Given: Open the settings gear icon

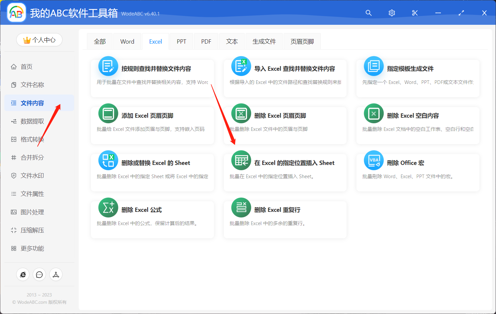Looking at the screenshot, I should pyautogui.click(x=392, y=13).
